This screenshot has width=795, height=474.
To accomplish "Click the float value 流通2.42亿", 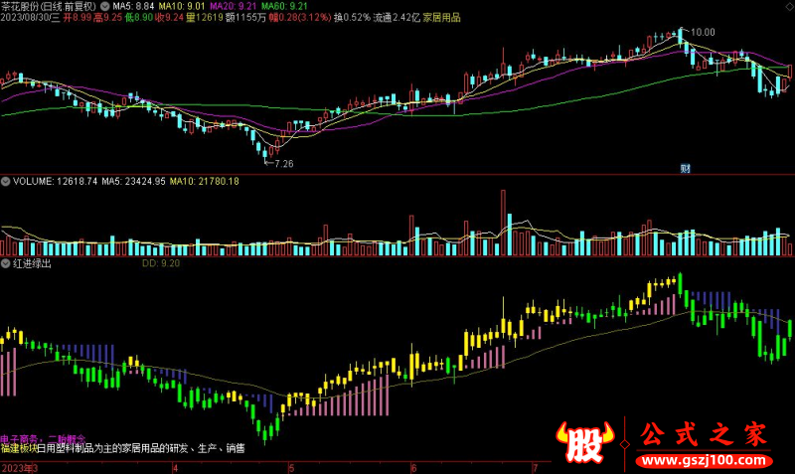I will point(397,18).
